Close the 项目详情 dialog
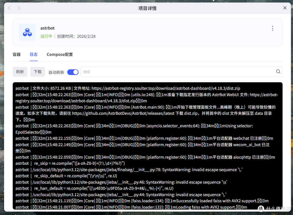 coord(285,8)
